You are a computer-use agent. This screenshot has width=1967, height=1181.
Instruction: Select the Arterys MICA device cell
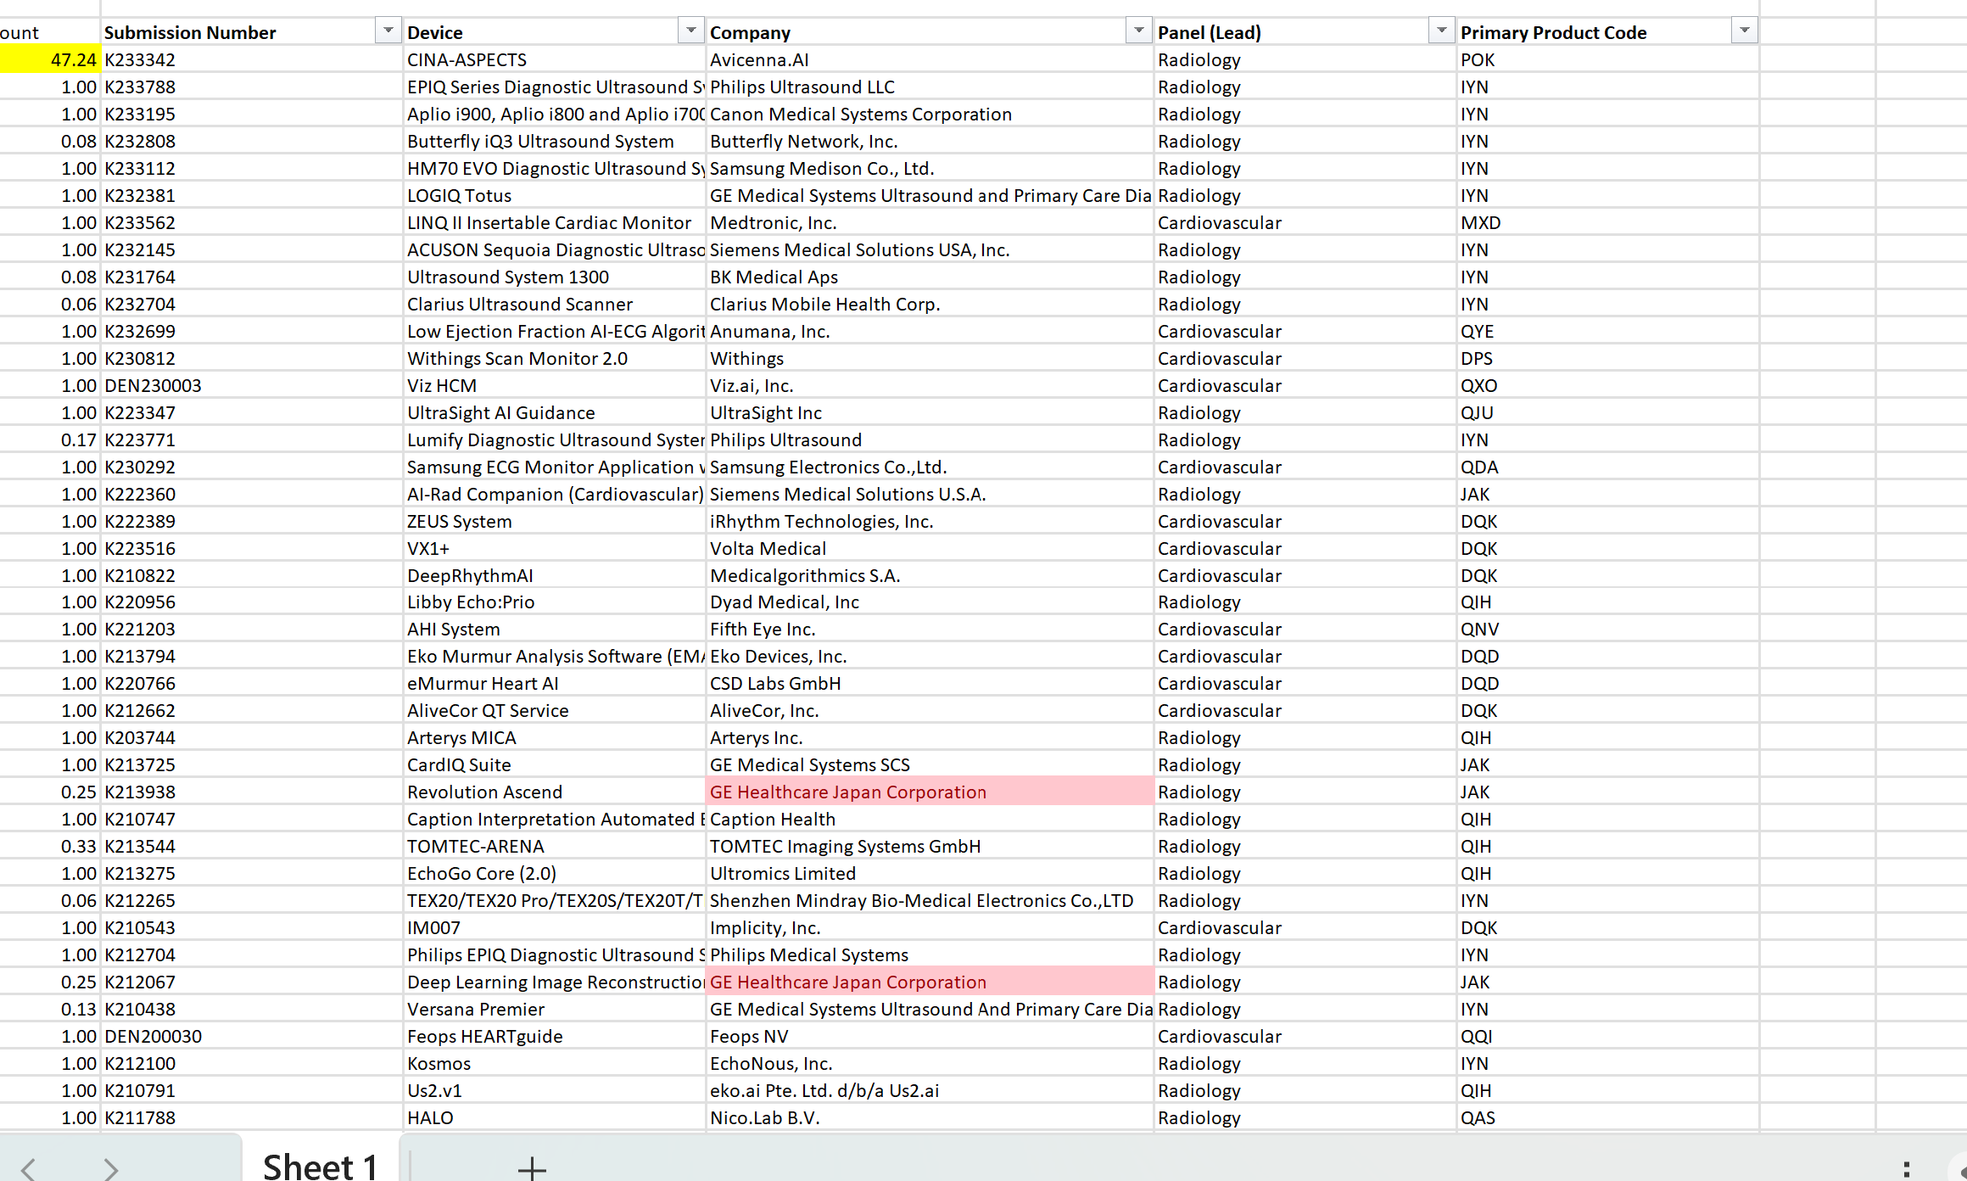(555, 737)
